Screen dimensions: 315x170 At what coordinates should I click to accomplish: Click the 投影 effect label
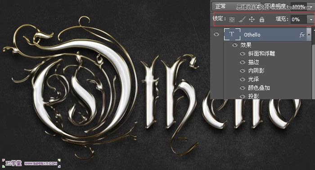click(253, 96)
